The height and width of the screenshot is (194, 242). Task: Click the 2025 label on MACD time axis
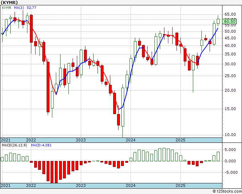click(180, 185)
